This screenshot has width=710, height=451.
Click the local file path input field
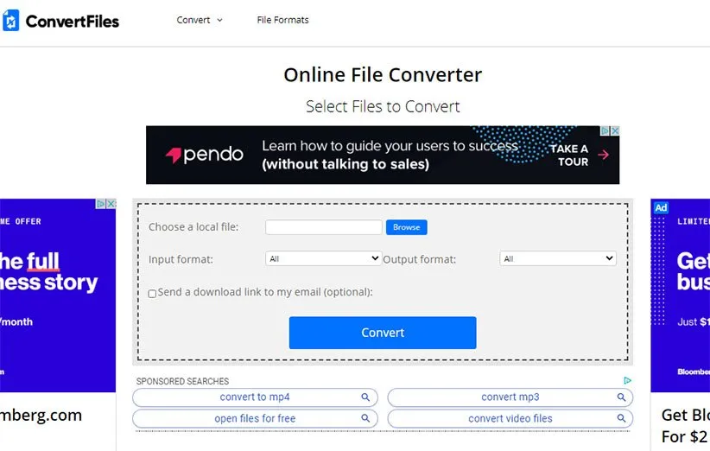coord(323,227)
